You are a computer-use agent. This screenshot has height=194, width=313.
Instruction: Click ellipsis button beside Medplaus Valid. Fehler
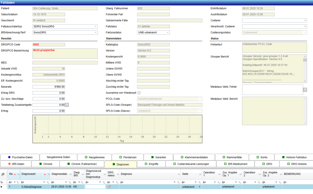(x=305, y=90)
